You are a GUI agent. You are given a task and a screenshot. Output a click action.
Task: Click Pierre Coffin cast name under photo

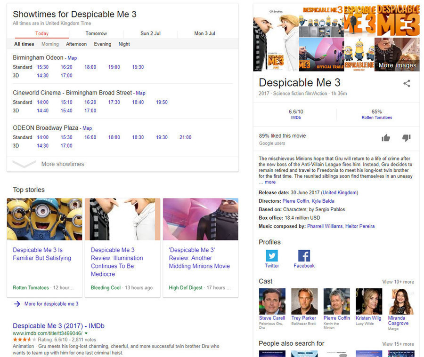coord(337,318)
